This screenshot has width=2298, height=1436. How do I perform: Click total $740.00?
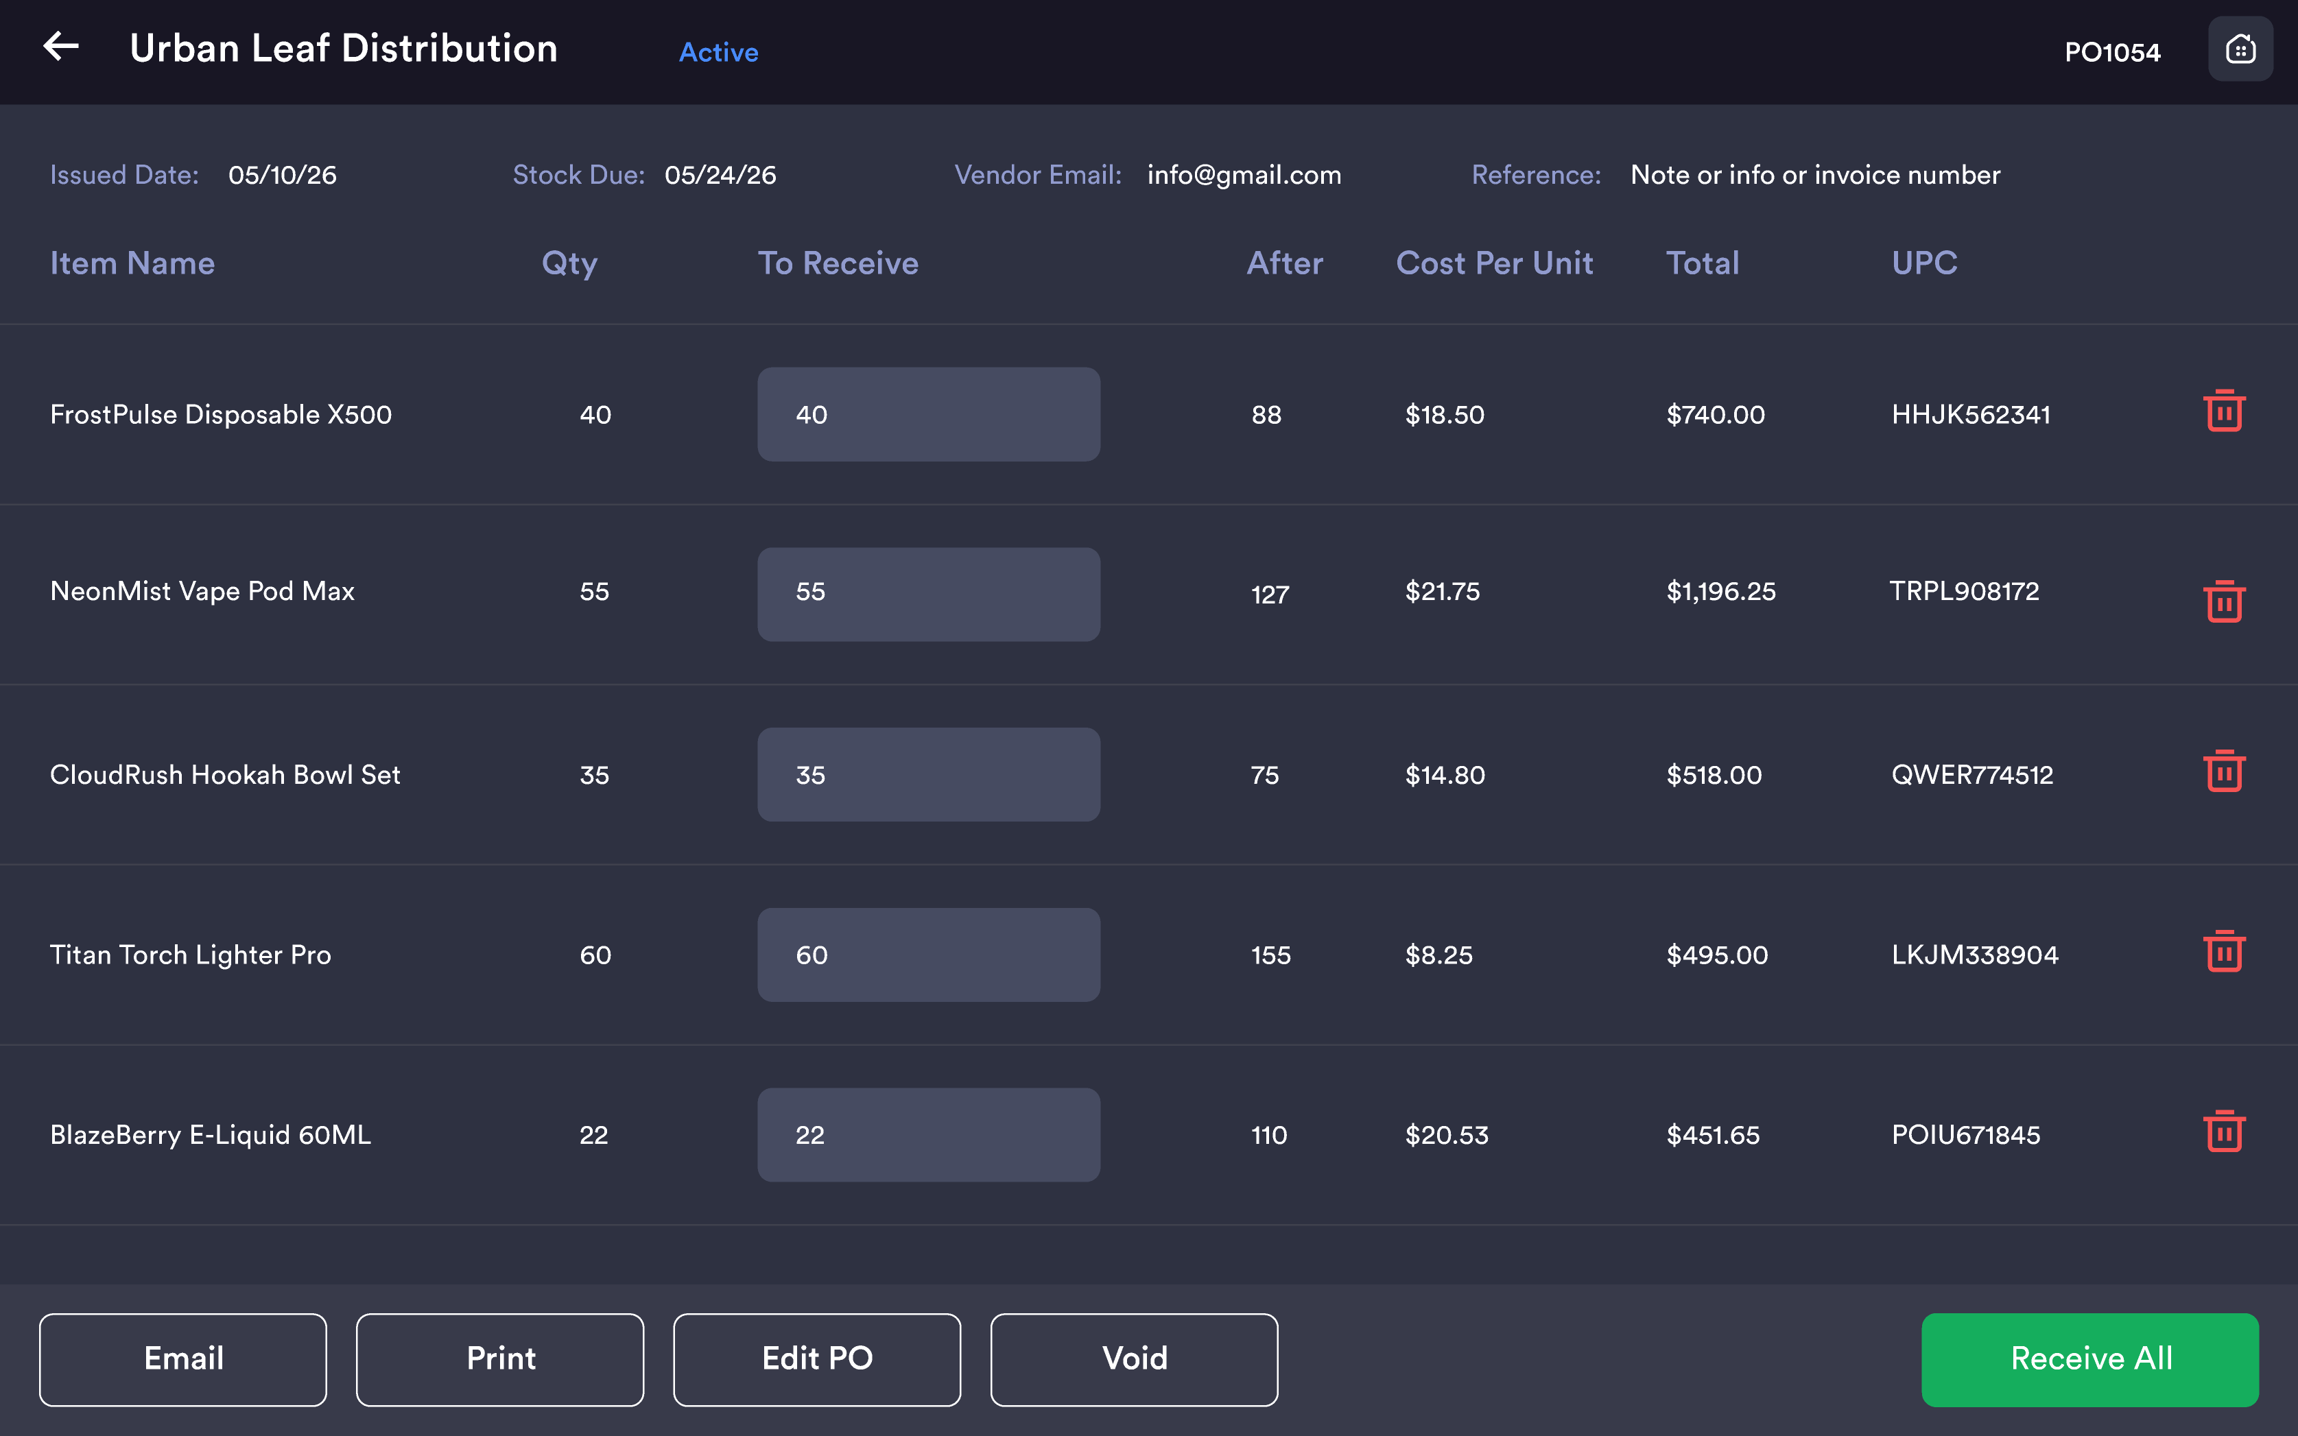point(1716,415)
